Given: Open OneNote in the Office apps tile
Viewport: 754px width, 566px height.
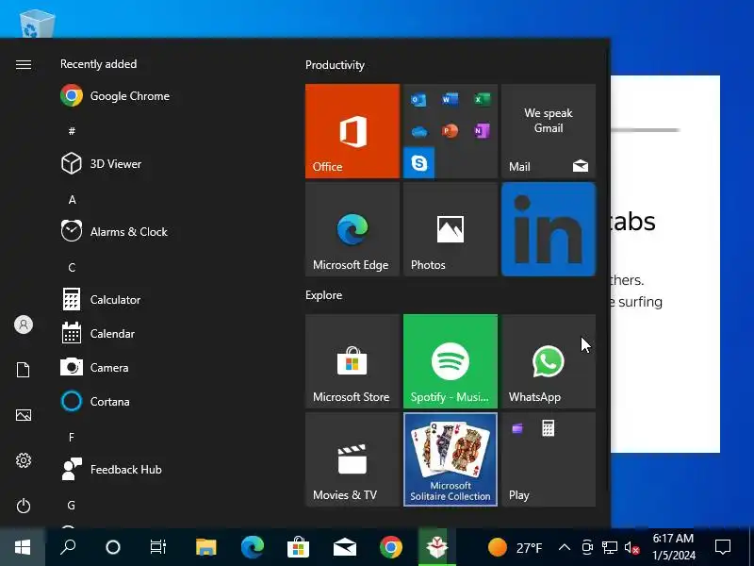Looking at the screenshot, I should (482, 131).
